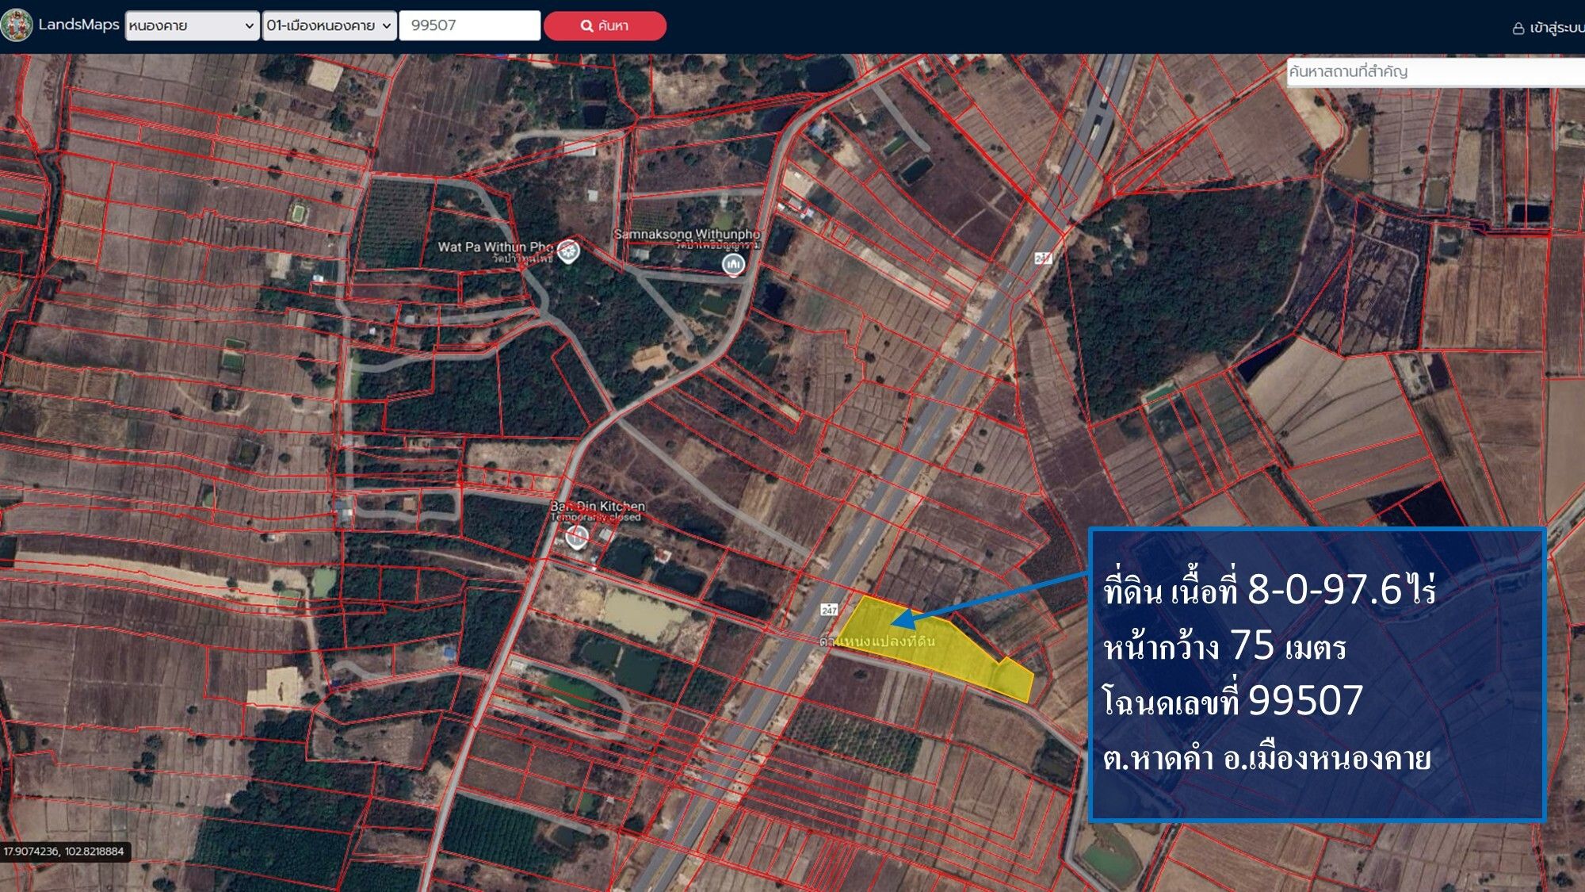Click the Wat Pa Withun Pho temple marker
Viewport: 1585px width, 892px height.
tap(568, 251)
